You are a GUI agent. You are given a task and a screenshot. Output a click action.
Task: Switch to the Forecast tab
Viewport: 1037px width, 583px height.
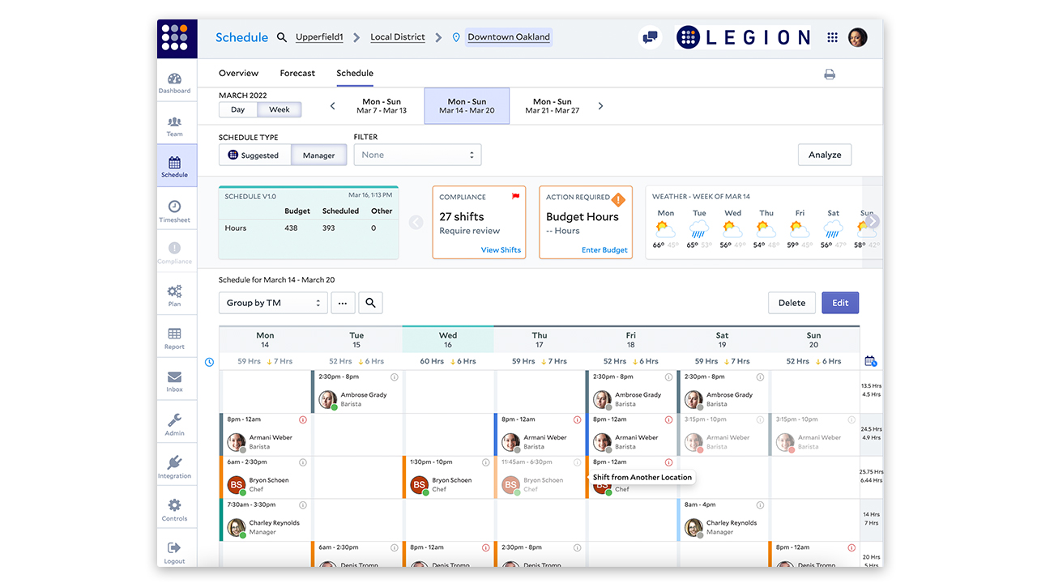[x=297, y=73]
